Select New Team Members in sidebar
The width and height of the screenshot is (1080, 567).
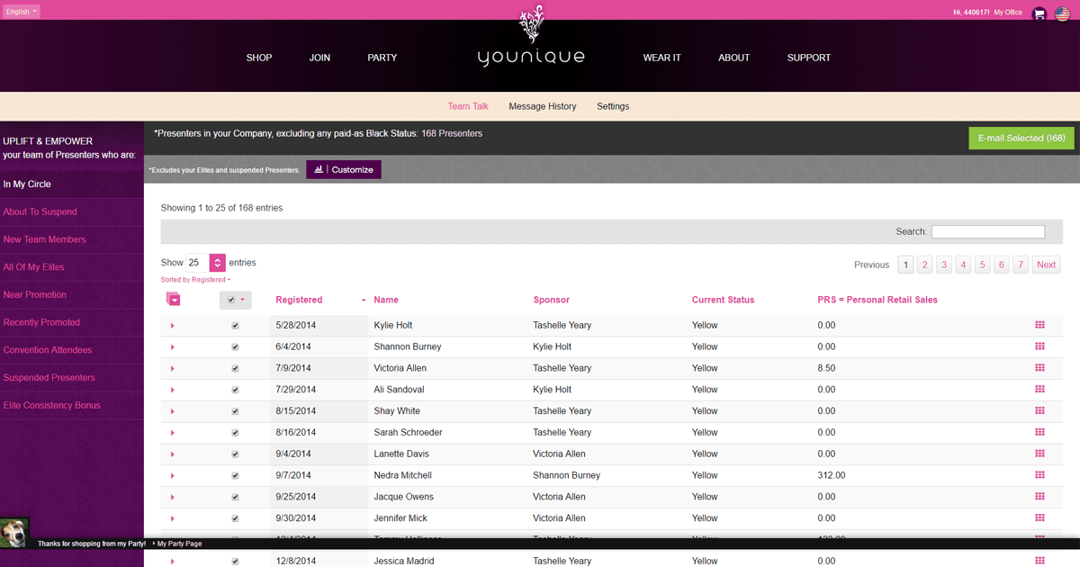(45, 239)
